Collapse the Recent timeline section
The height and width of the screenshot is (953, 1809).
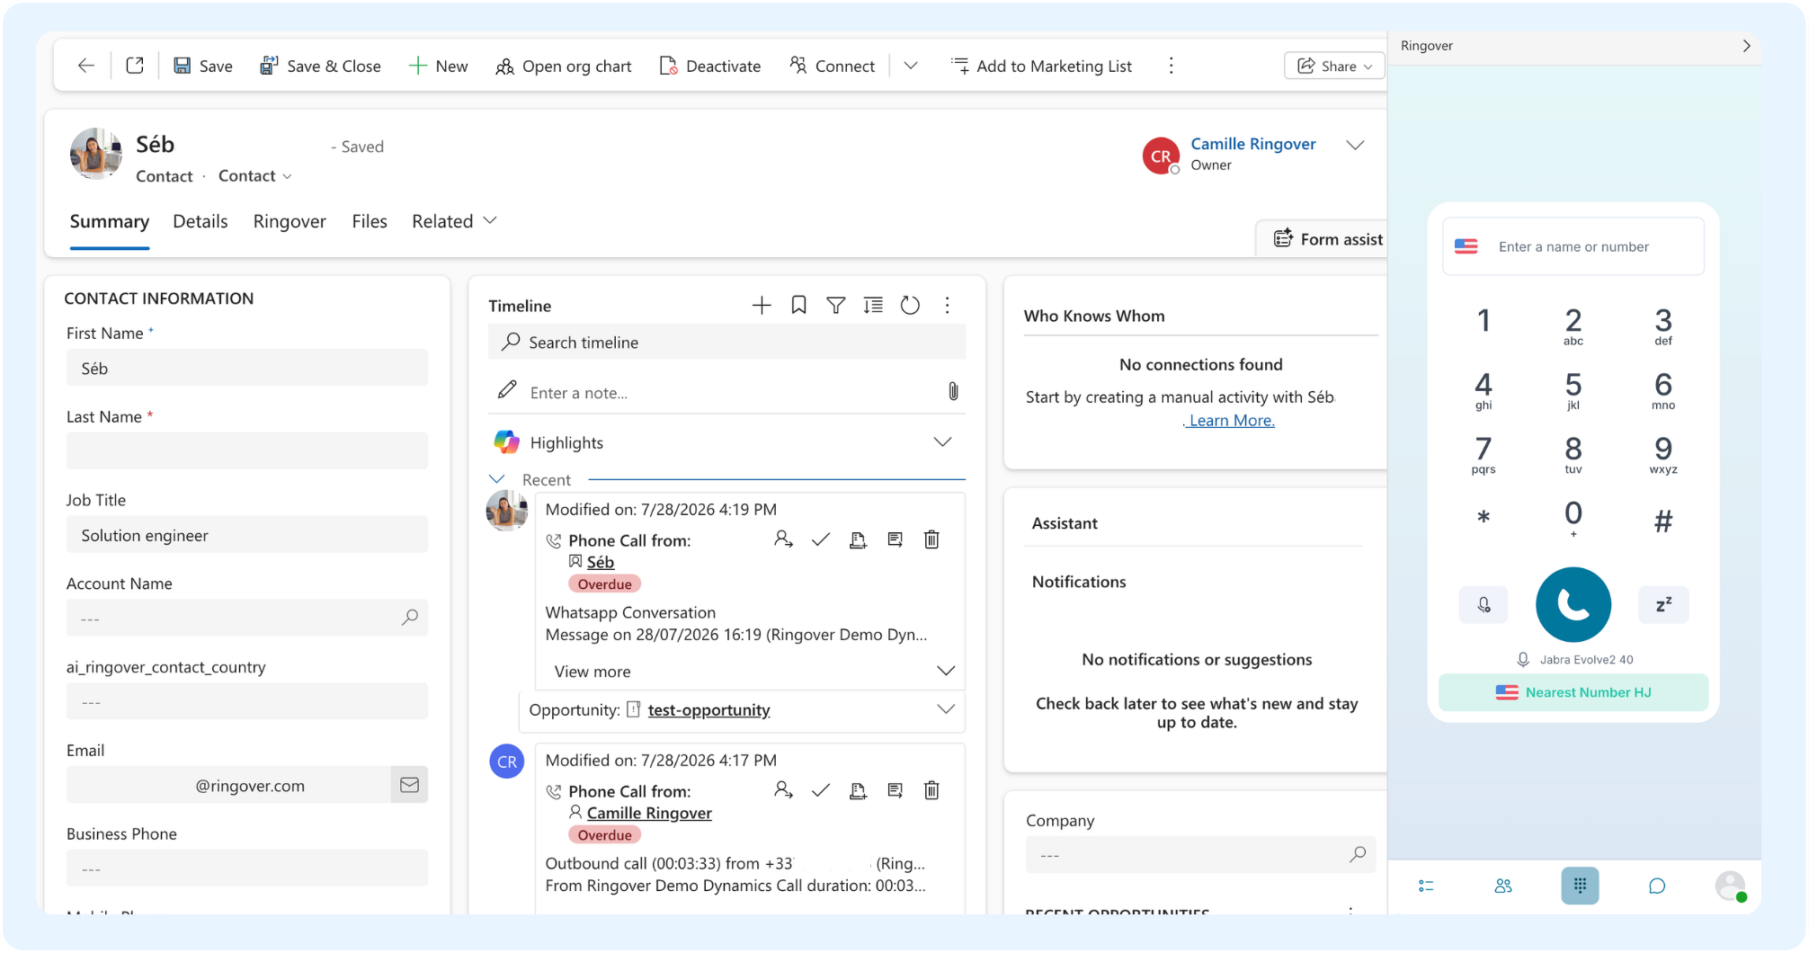(497, 479)
